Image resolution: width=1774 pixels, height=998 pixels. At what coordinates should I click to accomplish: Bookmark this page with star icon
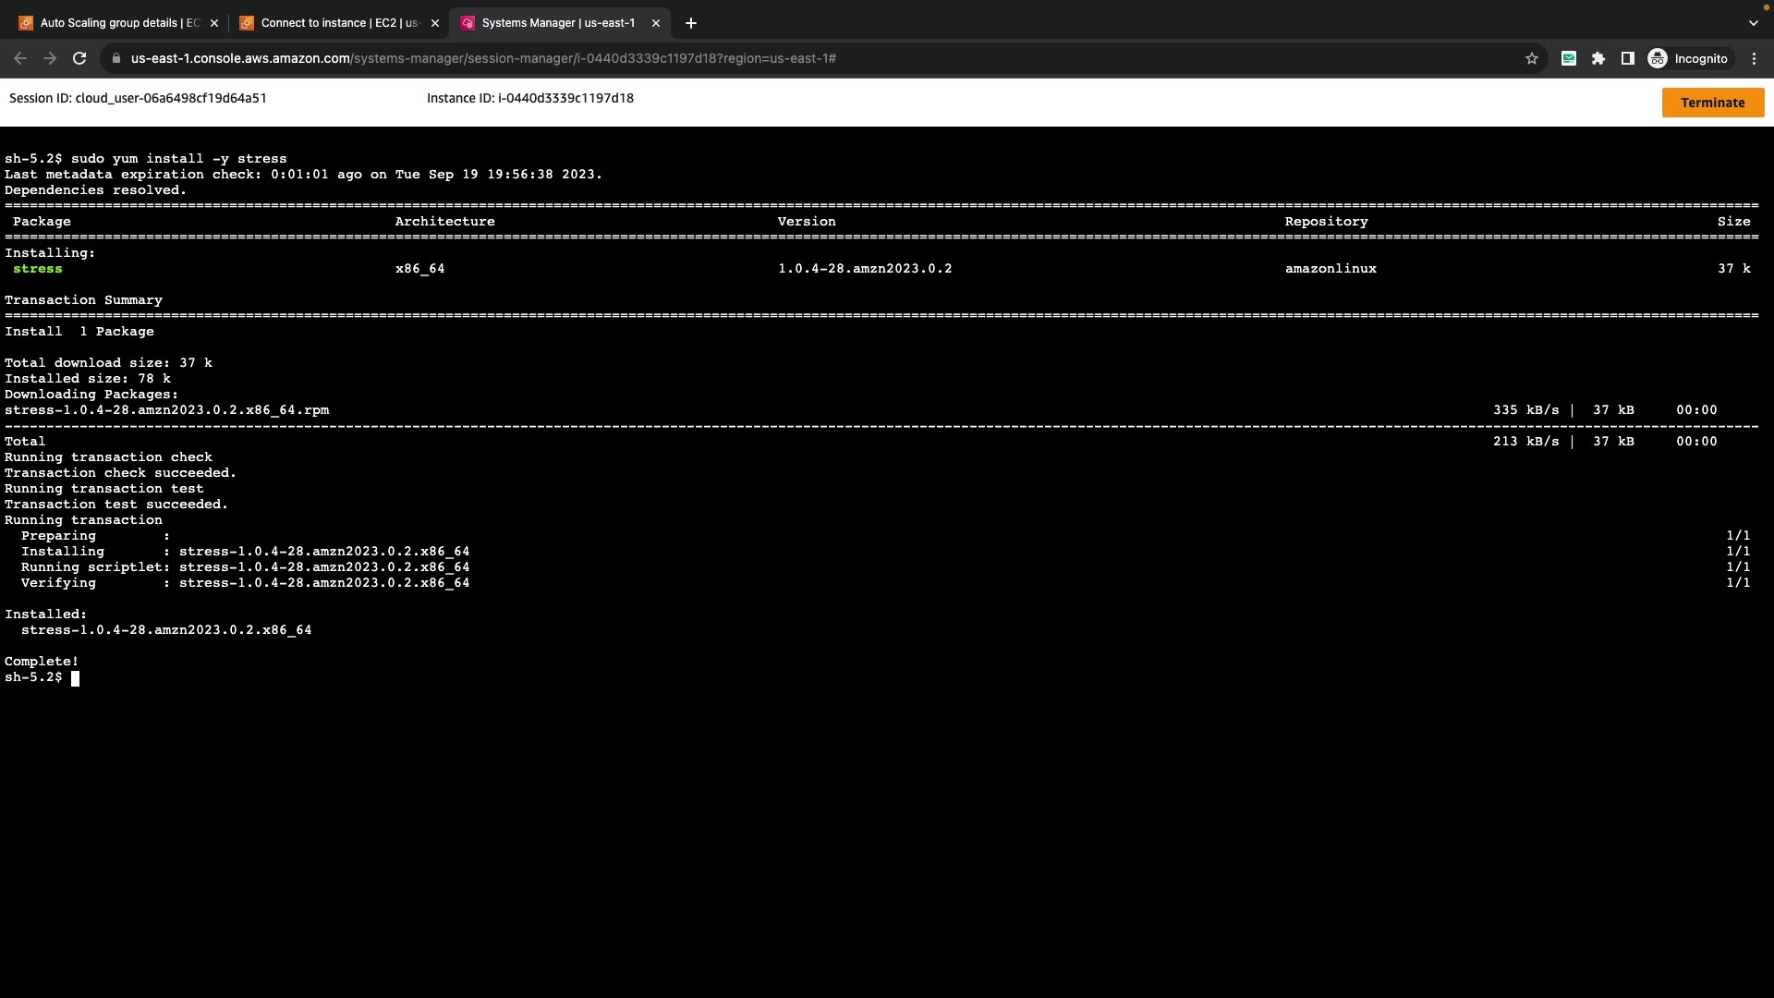pos(1531,58)
